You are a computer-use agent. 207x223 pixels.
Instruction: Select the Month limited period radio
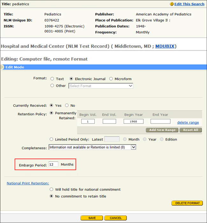(x=125, y=139)
